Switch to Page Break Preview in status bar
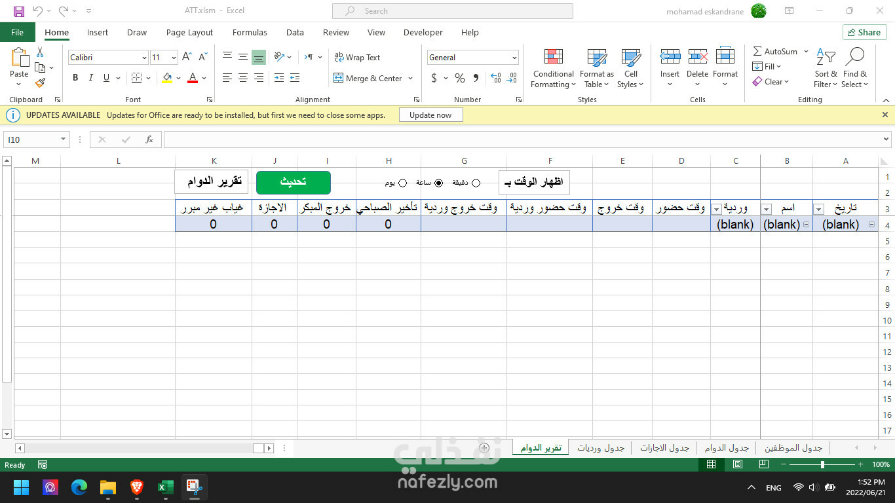This screenshot has height=503, width=895. tap(763, 464)
